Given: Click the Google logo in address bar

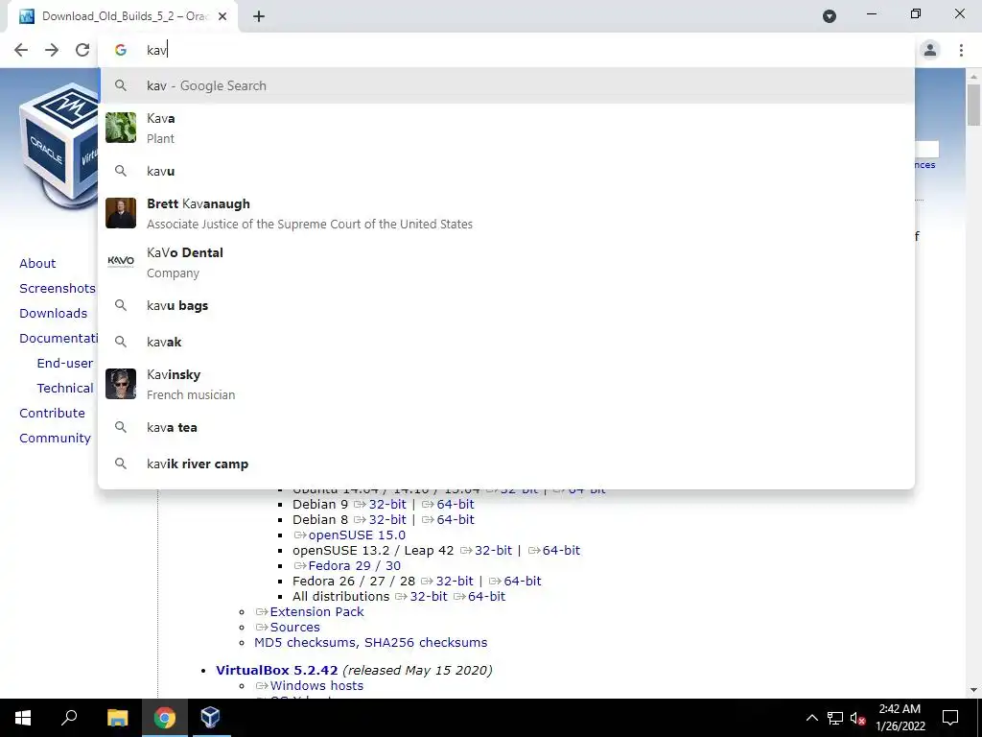Looking at the screenshot, I should (x=120, y=50).
